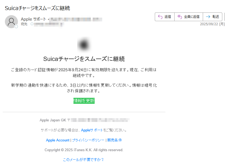Click the presence status dot on avatar
Image resolution: width=225 pixels, height=165 pixels.
point(16,27)
